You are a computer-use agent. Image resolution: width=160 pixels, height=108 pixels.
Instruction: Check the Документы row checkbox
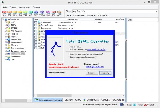(x=36, y=28)
